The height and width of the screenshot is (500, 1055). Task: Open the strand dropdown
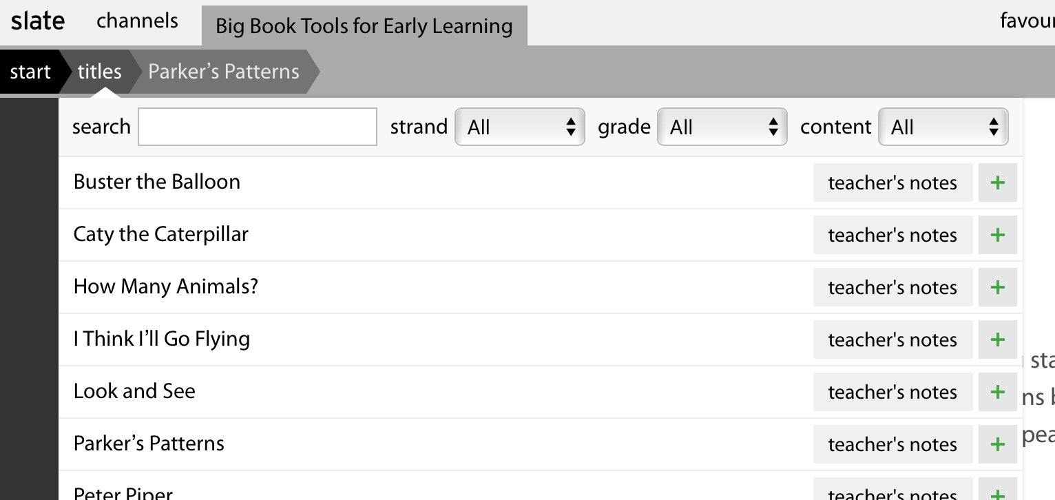[x=520, y=127]
